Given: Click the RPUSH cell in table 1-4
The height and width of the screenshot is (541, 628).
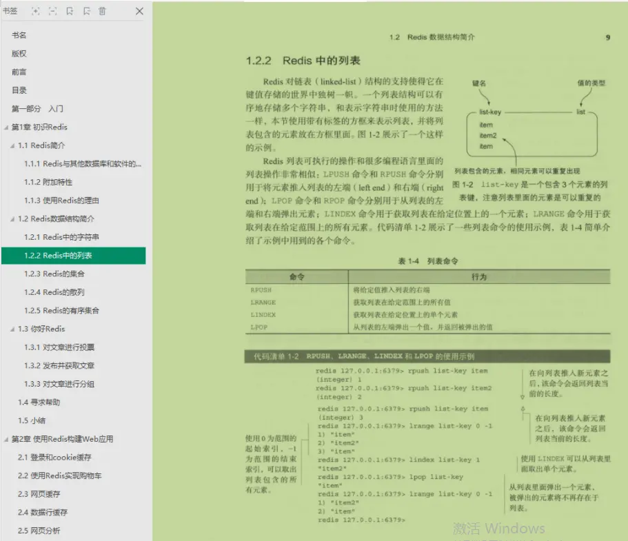Looking at the screenshot, I should pos(261,290).
